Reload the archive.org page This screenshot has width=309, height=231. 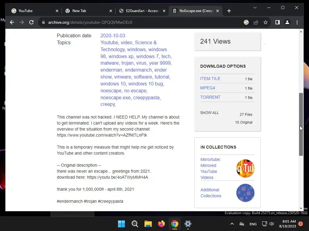[x=31, y=22]
